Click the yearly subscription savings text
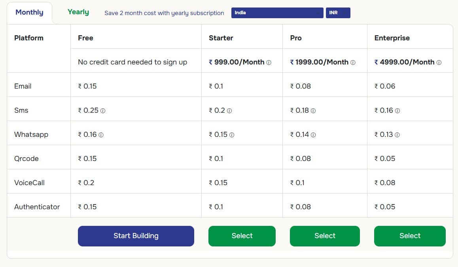The image size is (458, 267). [x=163, y=13]
